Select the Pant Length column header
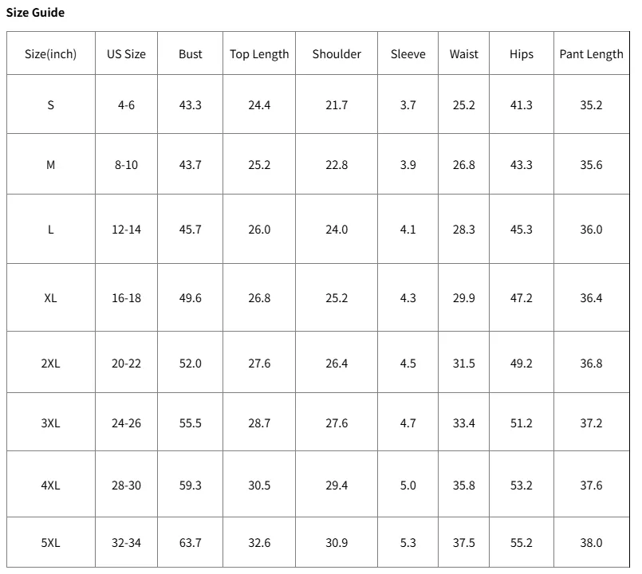This screenshot has height=574, width=642. pos(591,54)
